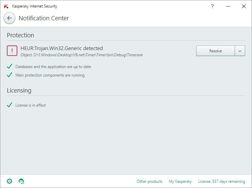
Task: Click the check beside License is in effect
Action: tap(9, 105)
